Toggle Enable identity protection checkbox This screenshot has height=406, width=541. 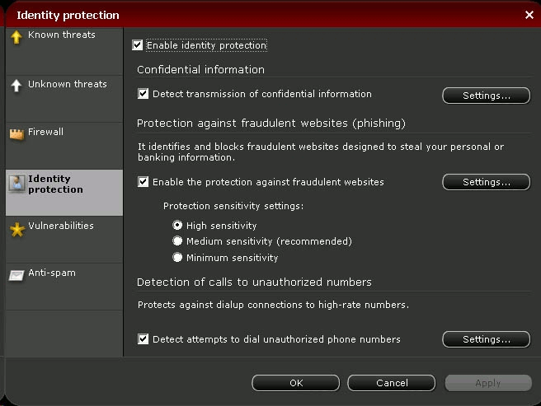(138, 45)
